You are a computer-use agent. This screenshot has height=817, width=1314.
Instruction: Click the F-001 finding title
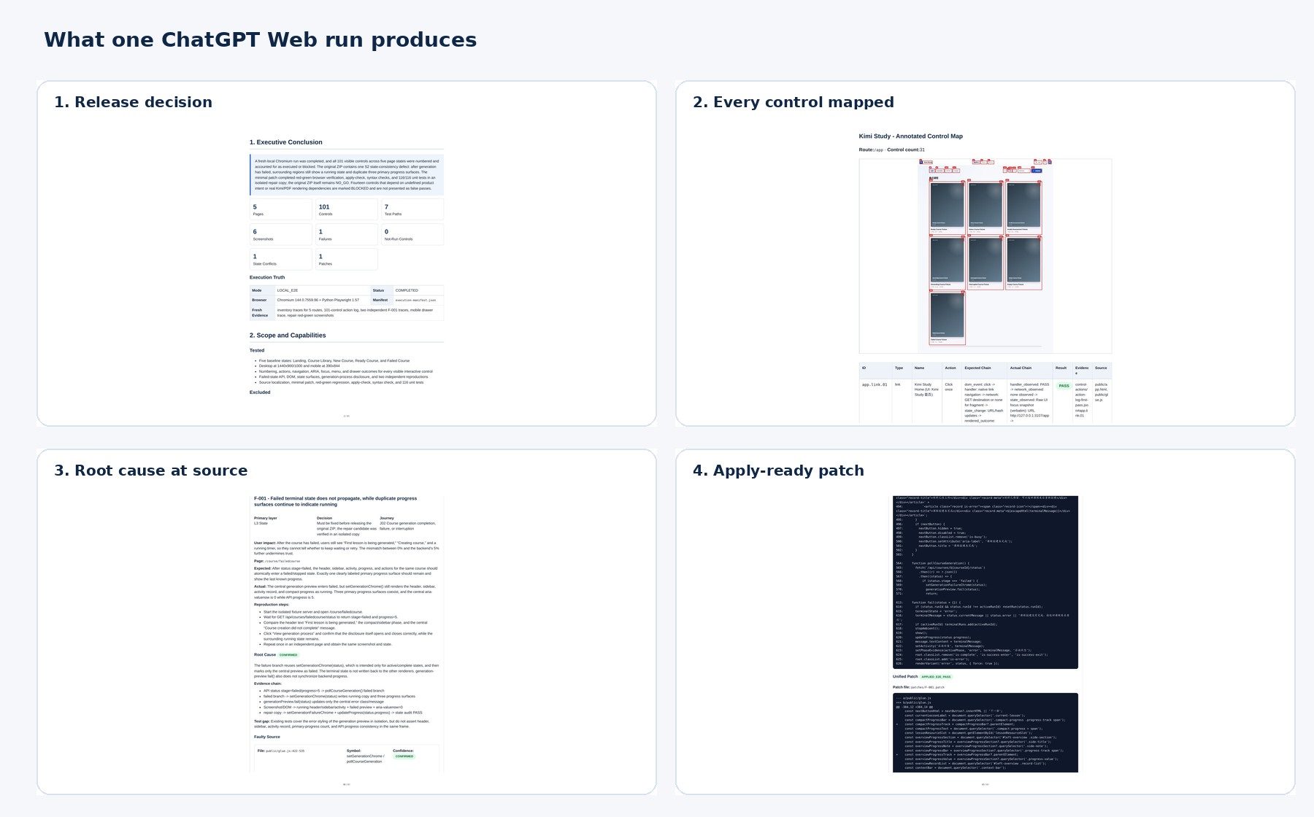[x=335, y=501]
